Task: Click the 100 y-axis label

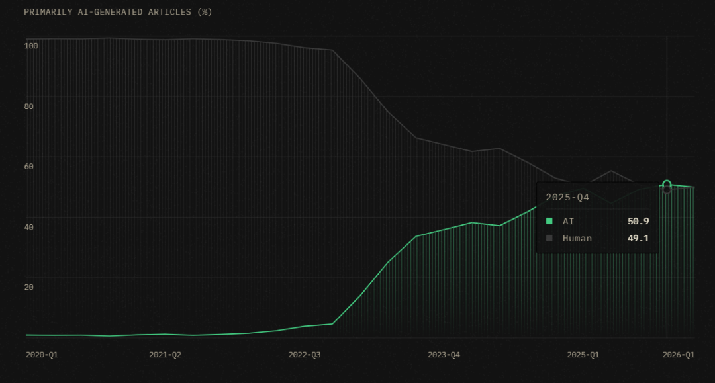Action: pyautogui.click(x=31, y=46)
